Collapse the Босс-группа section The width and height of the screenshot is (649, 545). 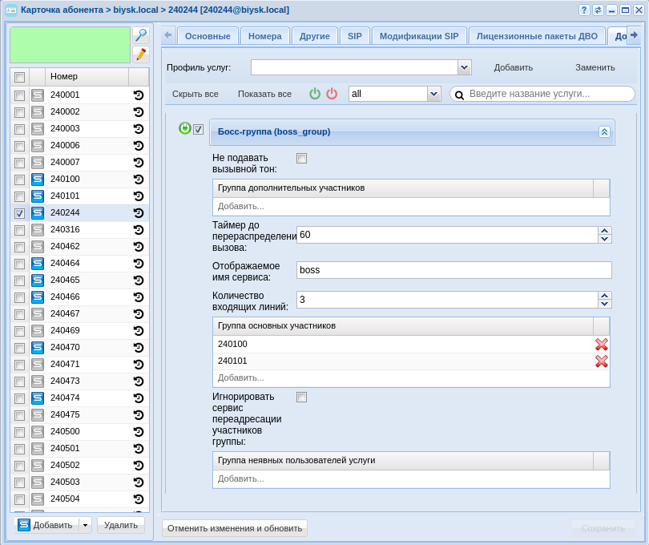point(604,131)
